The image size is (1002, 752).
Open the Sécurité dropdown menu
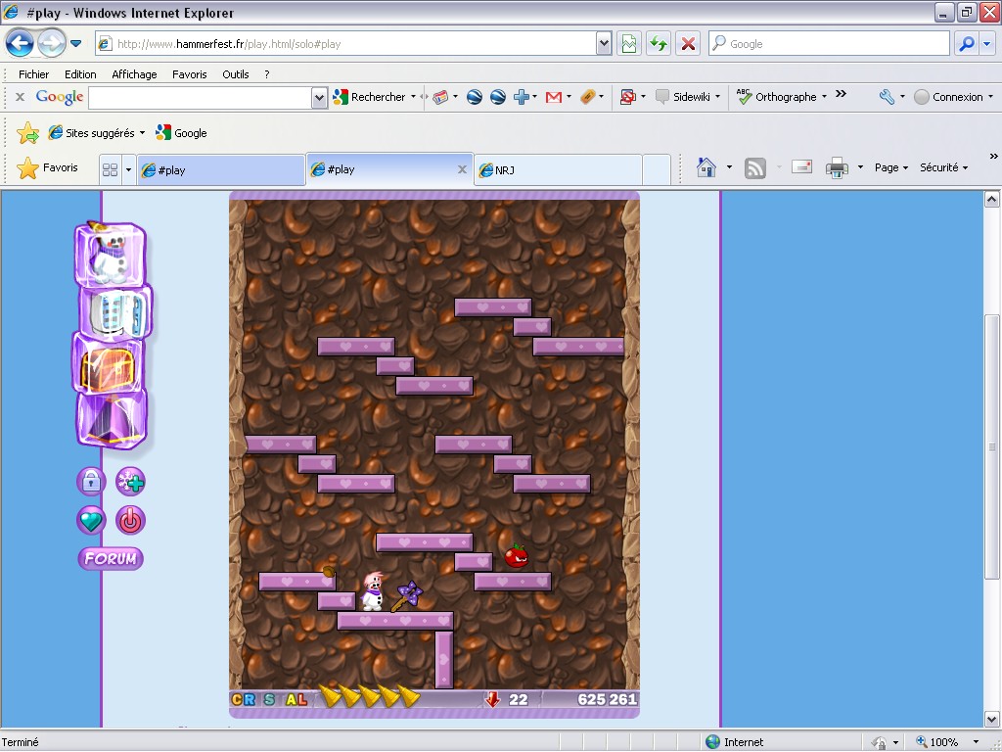point(943,167)
